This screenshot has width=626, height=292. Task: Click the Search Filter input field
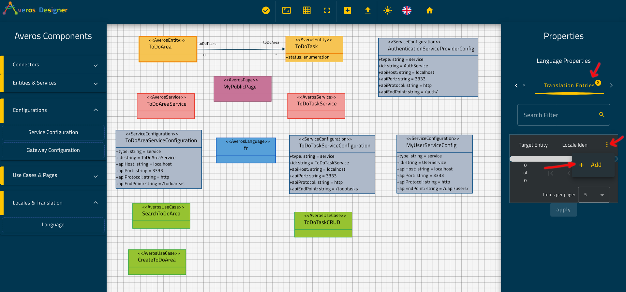pyautogui.click(x=563, y=115)
